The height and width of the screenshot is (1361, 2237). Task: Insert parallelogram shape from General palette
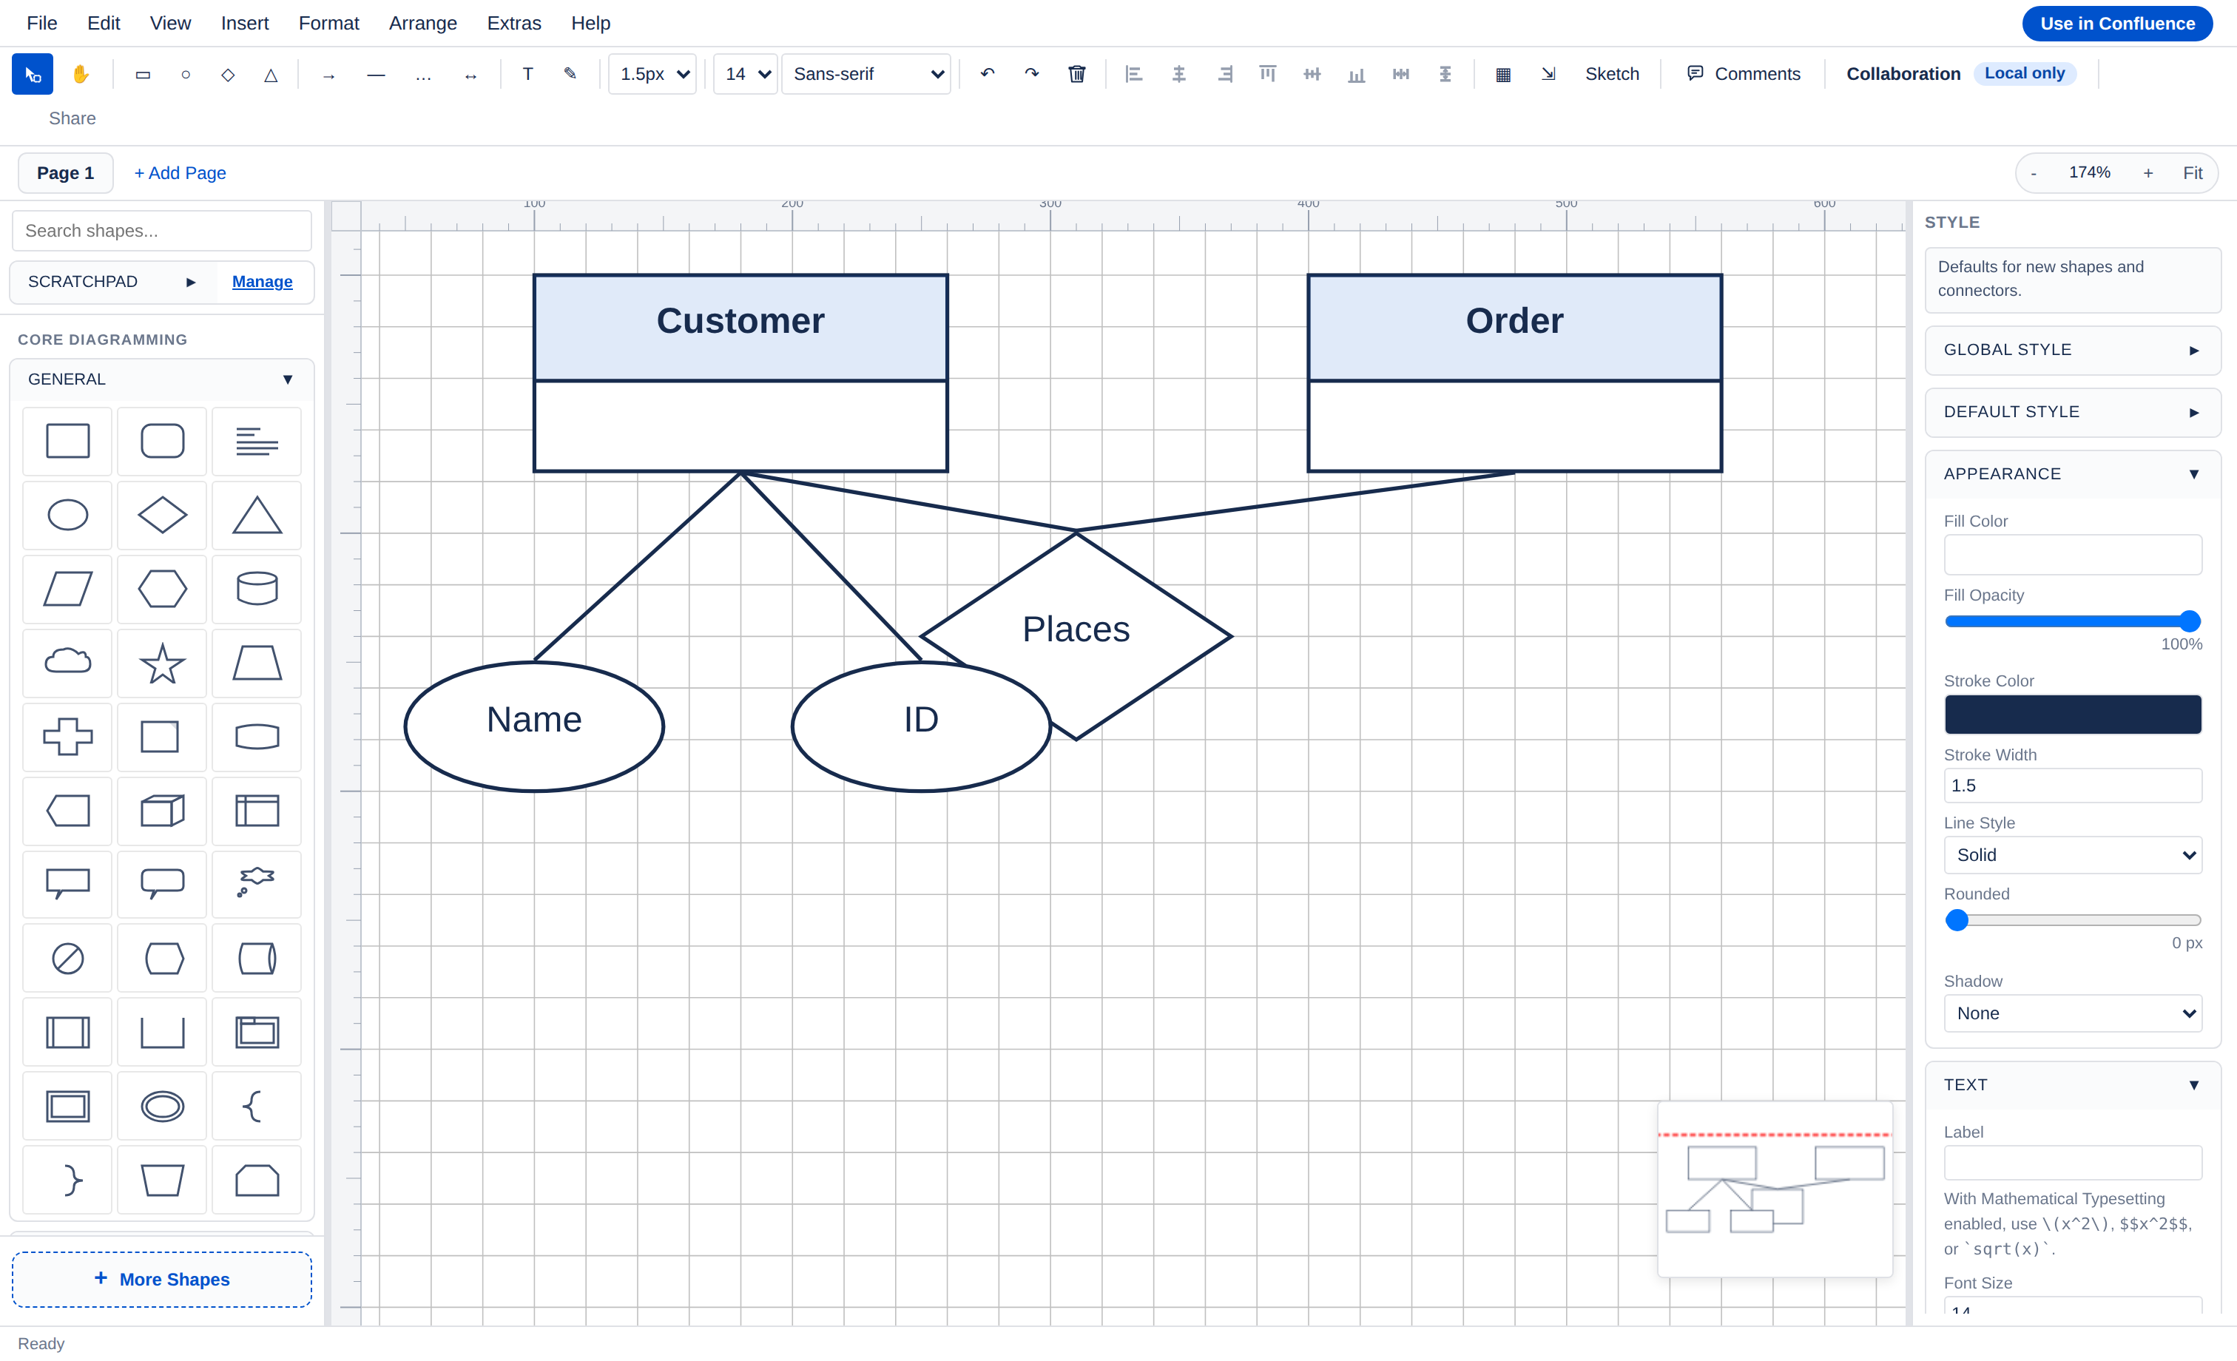coord(68,590)
